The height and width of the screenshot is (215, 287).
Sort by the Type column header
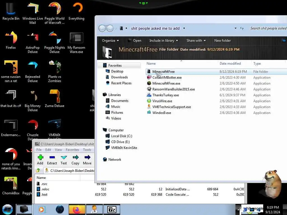pyautogui.click(x=257, y=64)
